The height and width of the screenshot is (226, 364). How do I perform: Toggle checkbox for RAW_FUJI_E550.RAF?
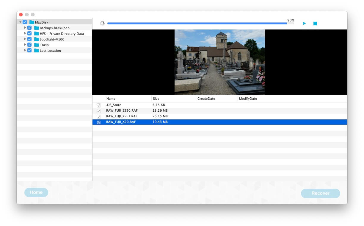pyautogui.click(x=99, y=111)
